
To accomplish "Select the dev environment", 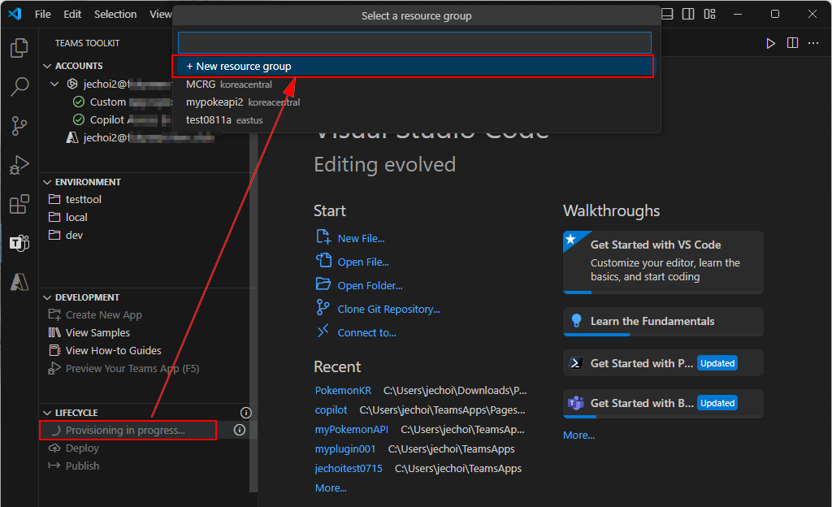I will (74, 235).
